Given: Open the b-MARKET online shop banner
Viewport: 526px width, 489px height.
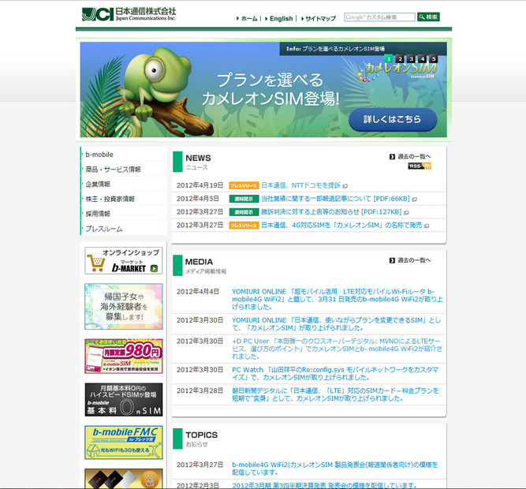Looking at the screenshot, I should point(124,260).
